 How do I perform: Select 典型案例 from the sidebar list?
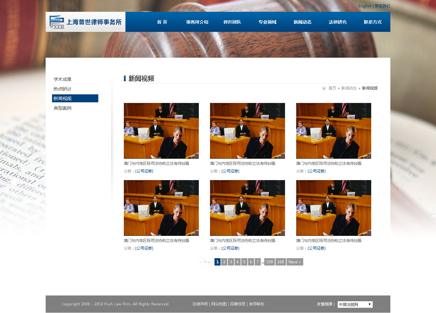(63, 108)
